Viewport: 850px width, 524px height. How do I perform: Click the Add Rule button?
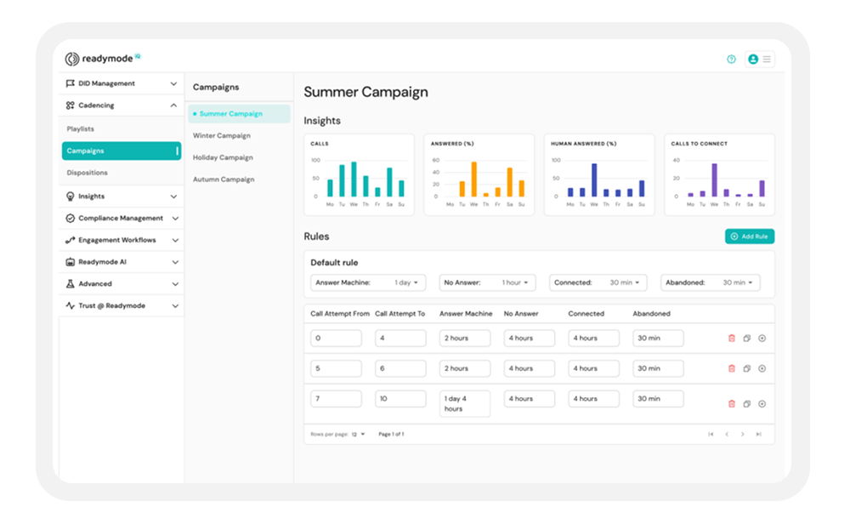pos(749,236)
